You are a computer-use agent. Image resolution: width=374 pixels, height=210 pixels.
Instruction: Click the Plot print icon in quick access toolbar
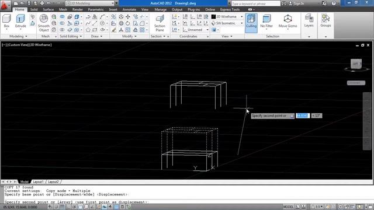[42, 3]
